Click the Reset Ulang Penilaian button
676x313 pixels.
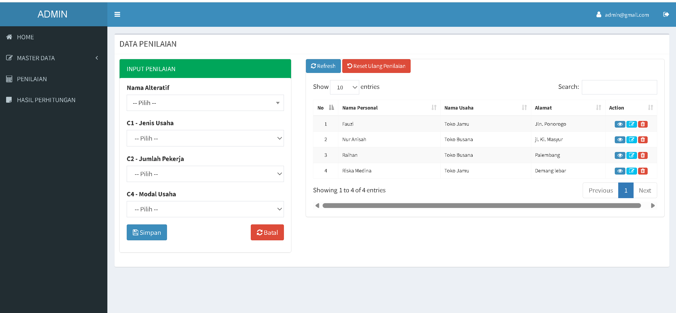pyautogui.click(x=376, y=66)
